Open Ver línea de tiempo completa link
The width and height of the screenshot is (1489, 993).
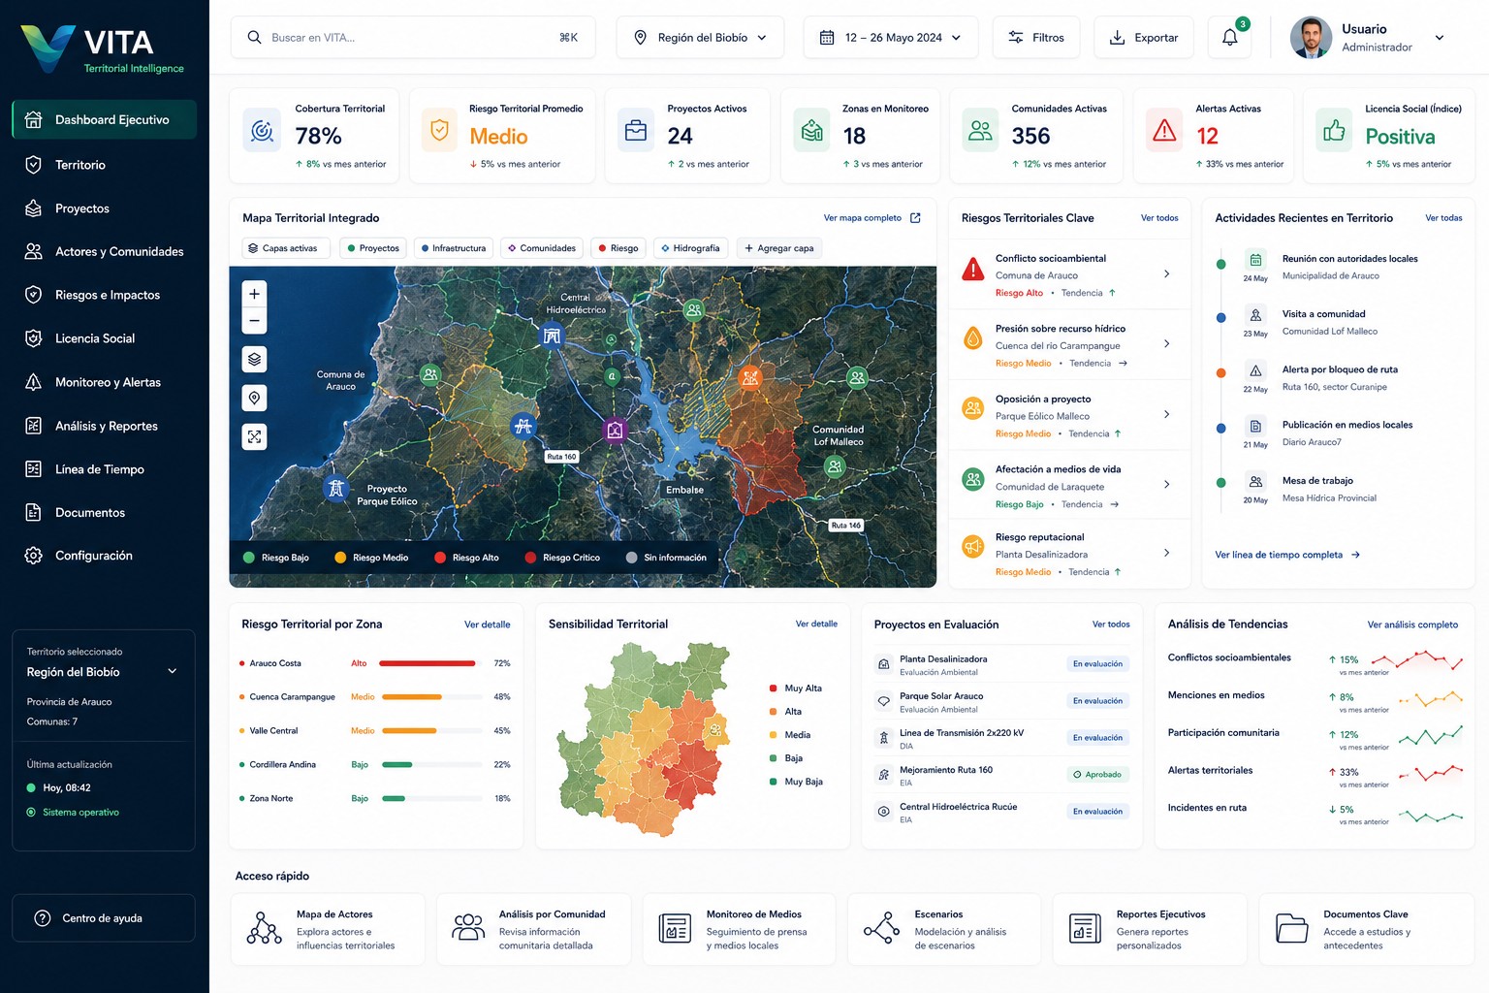pyautogui.click(x=1287, y=555)
